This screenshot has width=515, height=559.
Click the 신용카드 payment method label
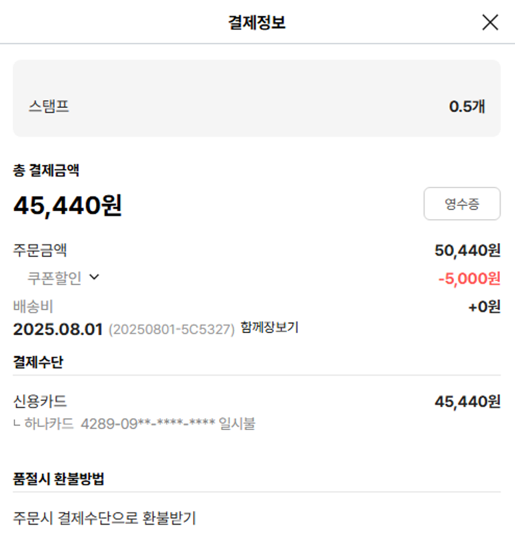tap(41, 402)
